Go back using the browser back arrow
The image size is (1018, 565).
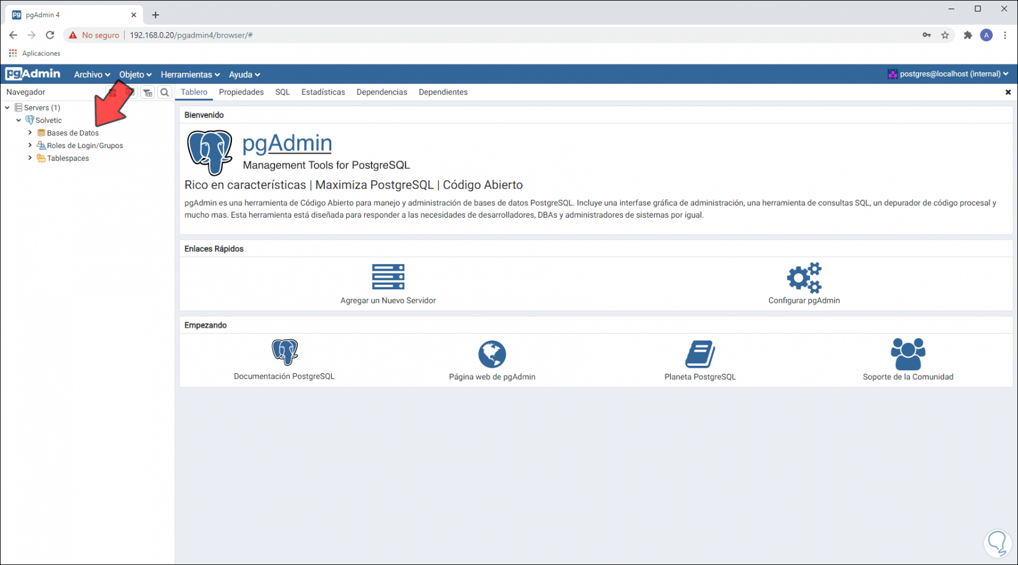pyautogui.click(x=13, y=35)
